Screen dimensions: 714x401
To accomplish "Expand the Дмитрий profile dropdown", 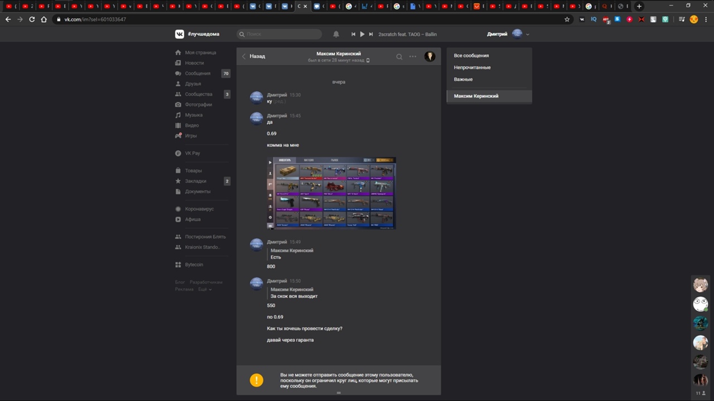I will pyautogui.click(x=528, y=35).
